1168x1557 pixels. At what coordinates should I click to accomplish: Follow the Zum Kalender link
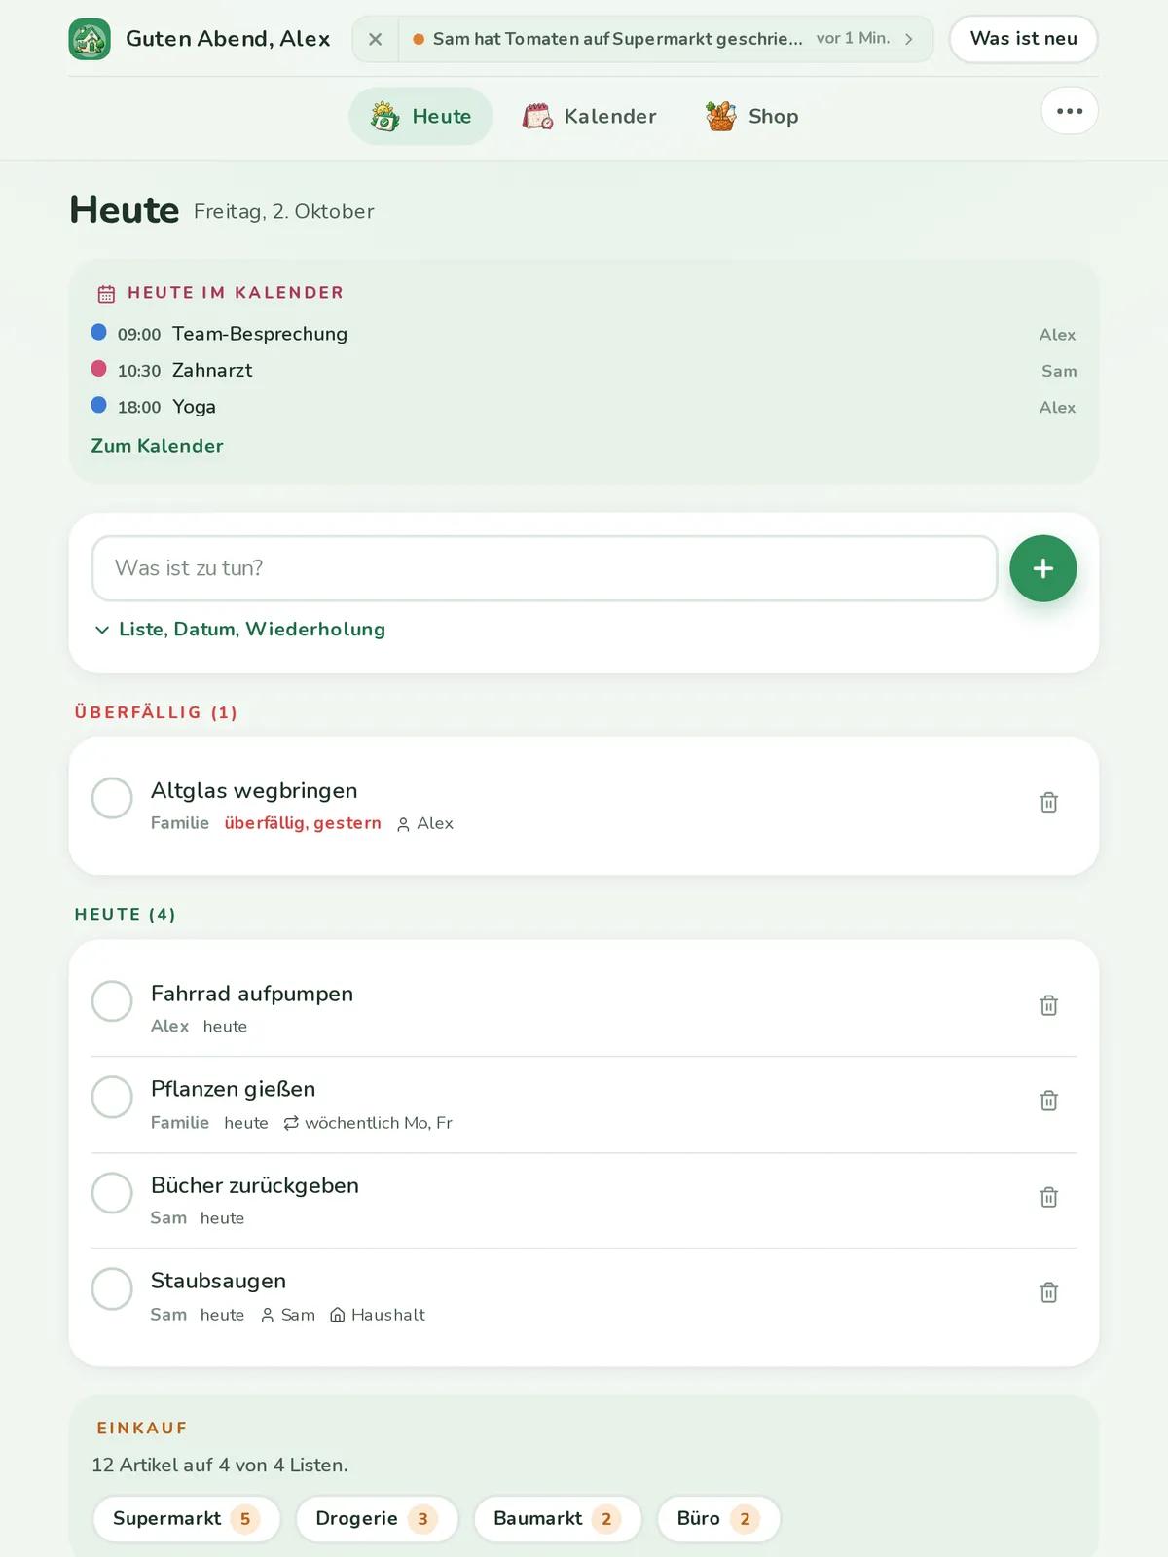tap(157, 446)
